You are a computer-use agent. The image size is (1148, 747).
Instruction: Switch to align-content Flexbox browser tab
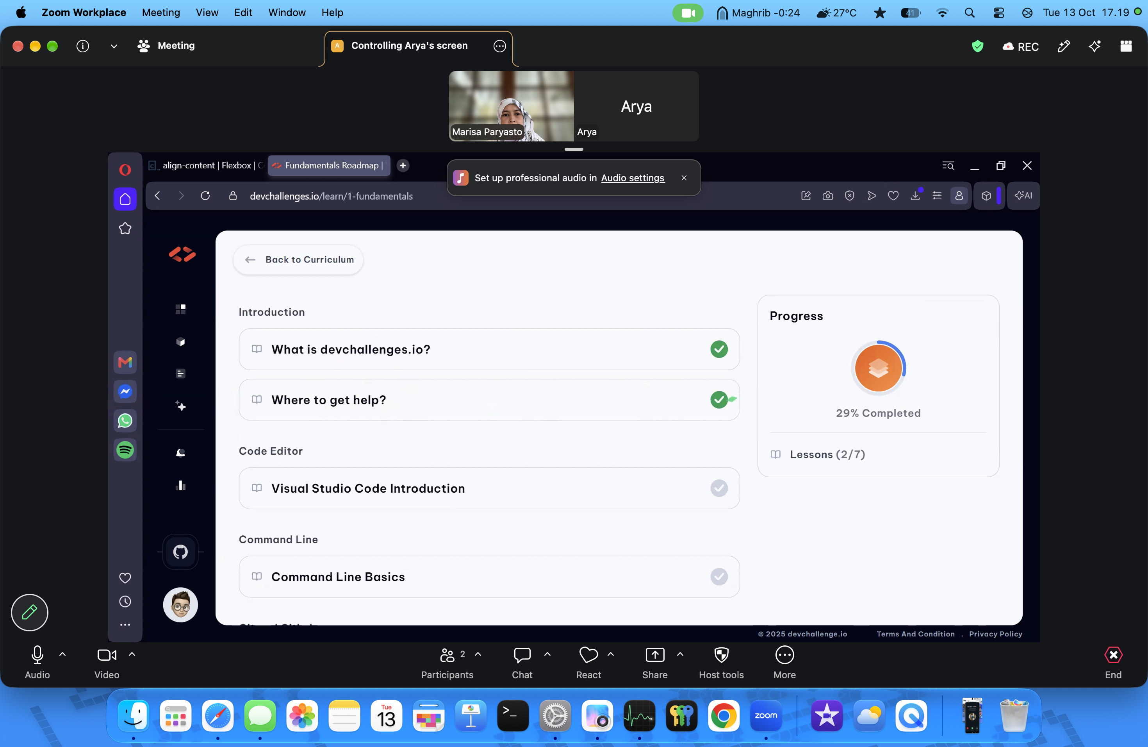tap(206, 166)
